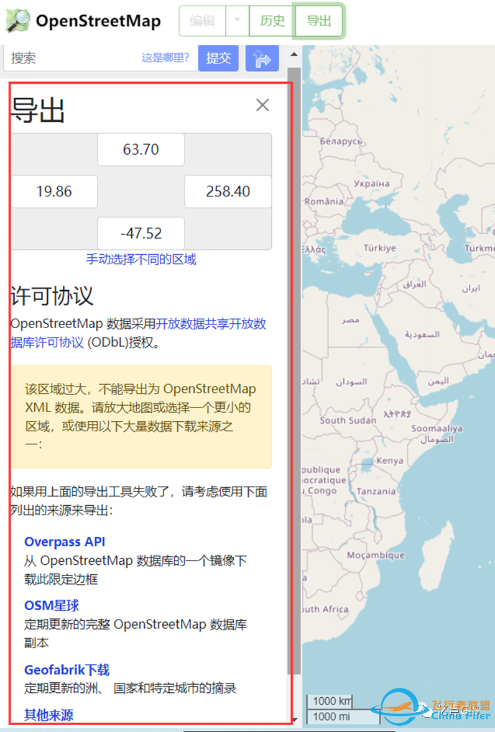Edit the south bound -47.52 field
The height and width of the screenshot is (732, 495).
pyautogui.click(x=141, y=233)
